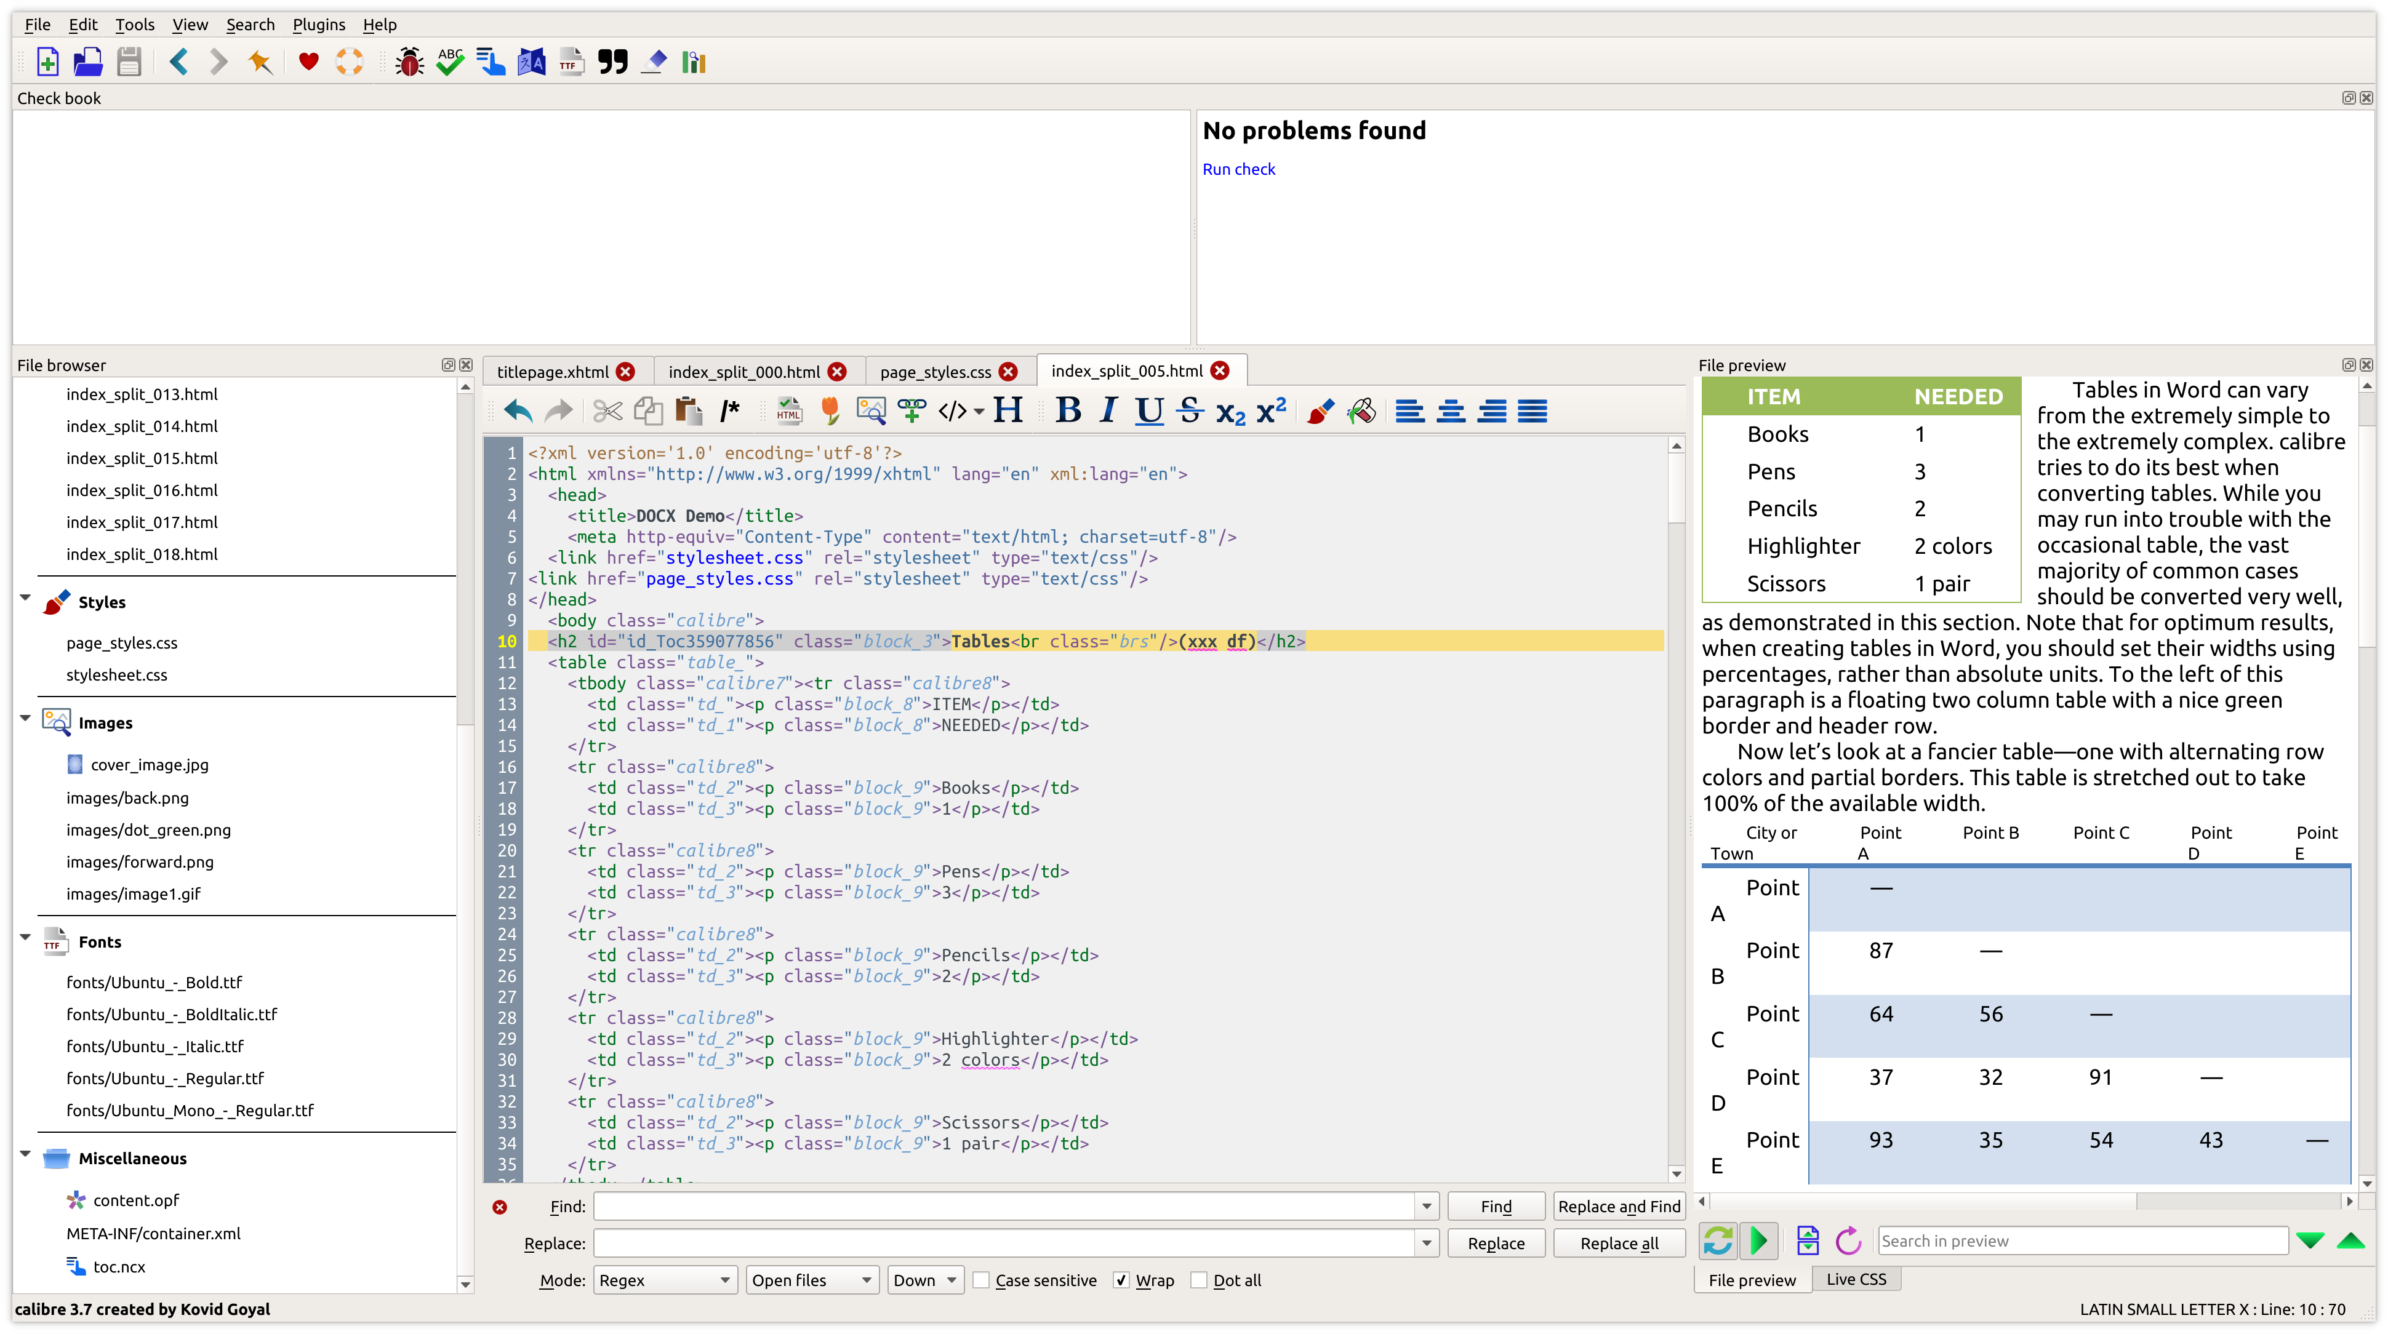
Task: Toggle the Wrap checkbox
Action: [x=1122, y=1280]
